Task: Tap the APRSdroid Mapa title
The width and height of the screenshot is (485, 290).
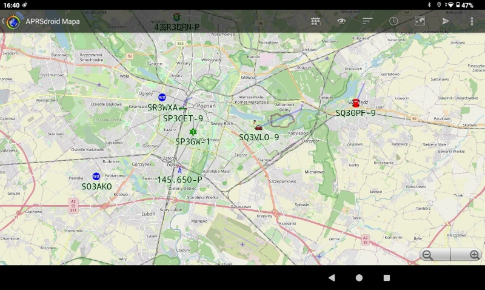Action: (x=53, y=21)
